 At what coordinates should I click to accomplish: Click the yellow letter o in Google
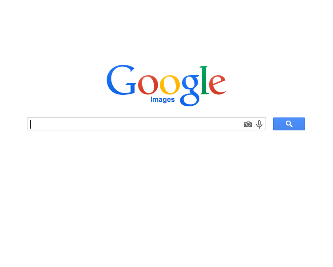click(170, 85)
